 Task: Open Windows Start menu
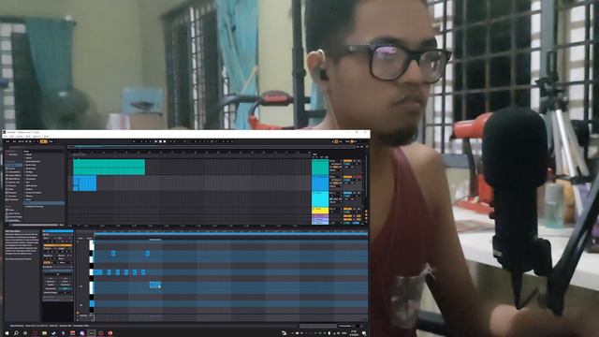(x=7, y=333)
